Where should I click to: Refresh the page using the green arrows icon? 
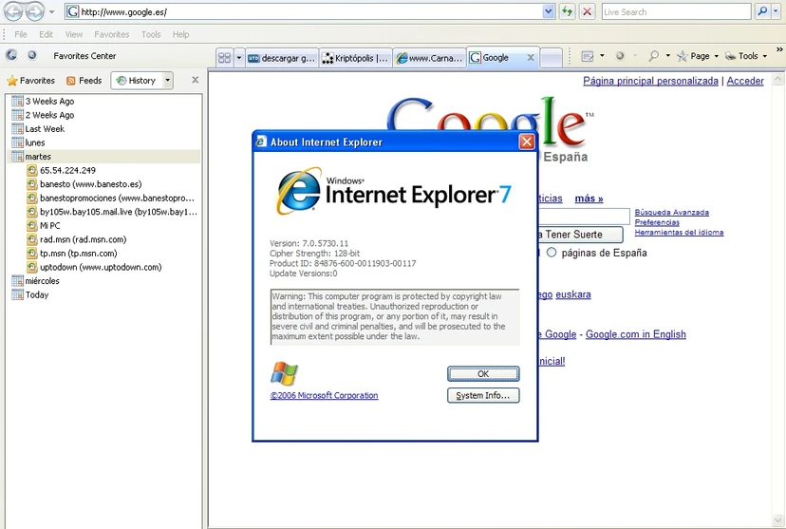click(567, 11)
